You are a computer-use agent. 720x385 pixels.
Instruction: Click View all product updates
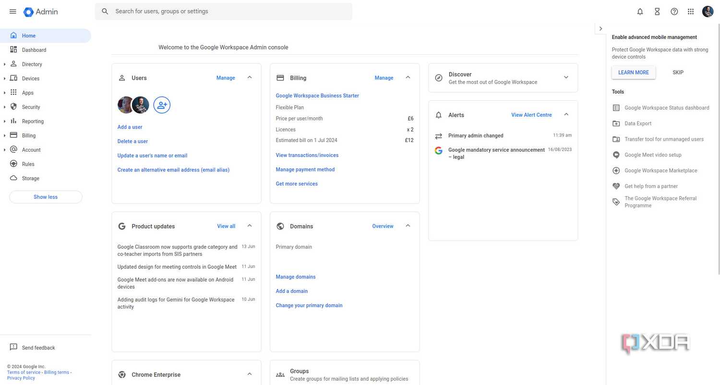pyautogui.click(x=226, y=226)
